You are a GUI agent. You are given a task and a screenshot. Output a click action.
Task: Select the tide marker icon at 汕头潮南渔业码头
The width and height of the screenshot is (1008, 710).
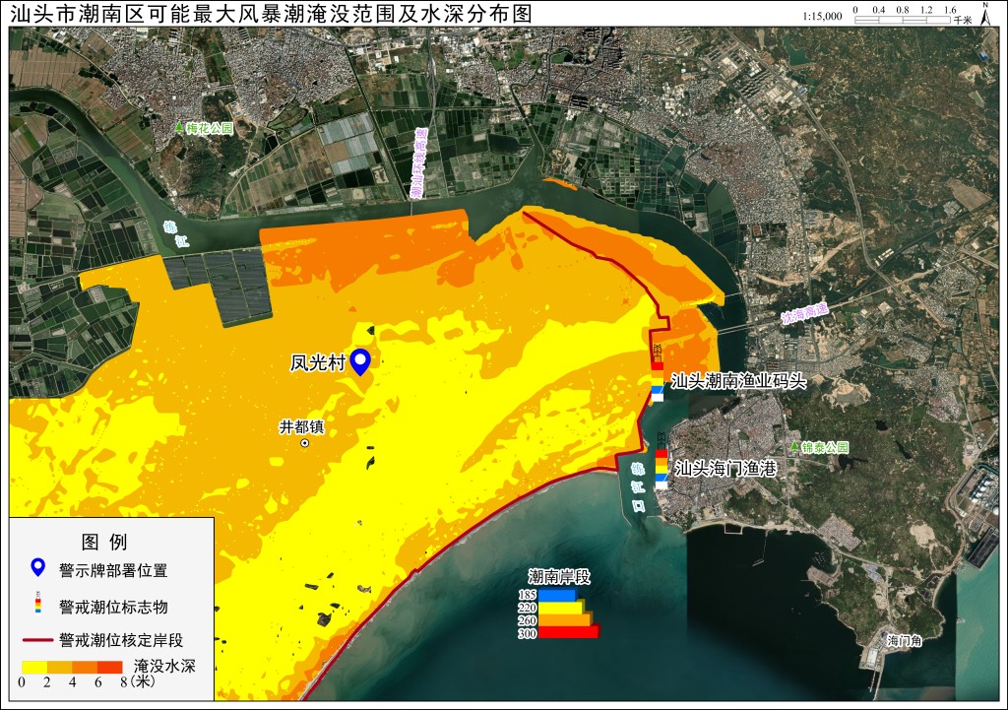[657, 374]
